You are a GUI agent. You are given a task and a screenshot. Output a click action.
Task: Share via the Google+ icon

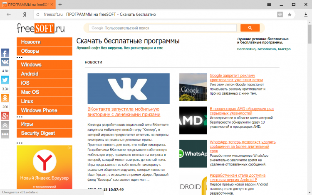(x=5, y=116)
